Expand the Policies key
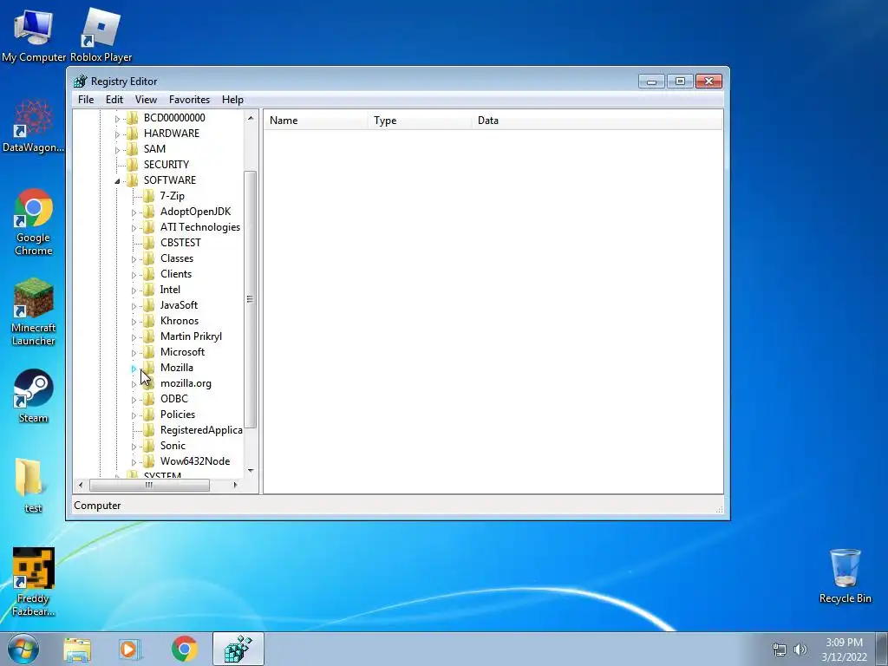The height and width of the screenshot is (666, 888). pos(134,415)
